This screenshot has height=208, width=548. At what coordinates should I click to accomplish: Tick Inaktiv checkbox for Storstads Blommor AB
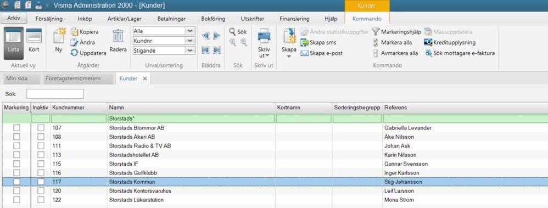click(x=41, y=128)
